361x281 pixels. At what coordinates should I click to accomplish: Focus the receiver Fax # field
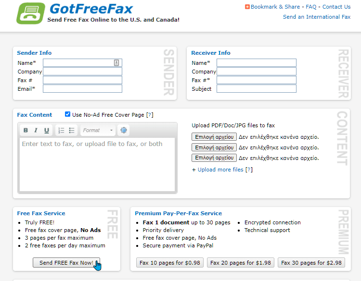coord(257,80)
